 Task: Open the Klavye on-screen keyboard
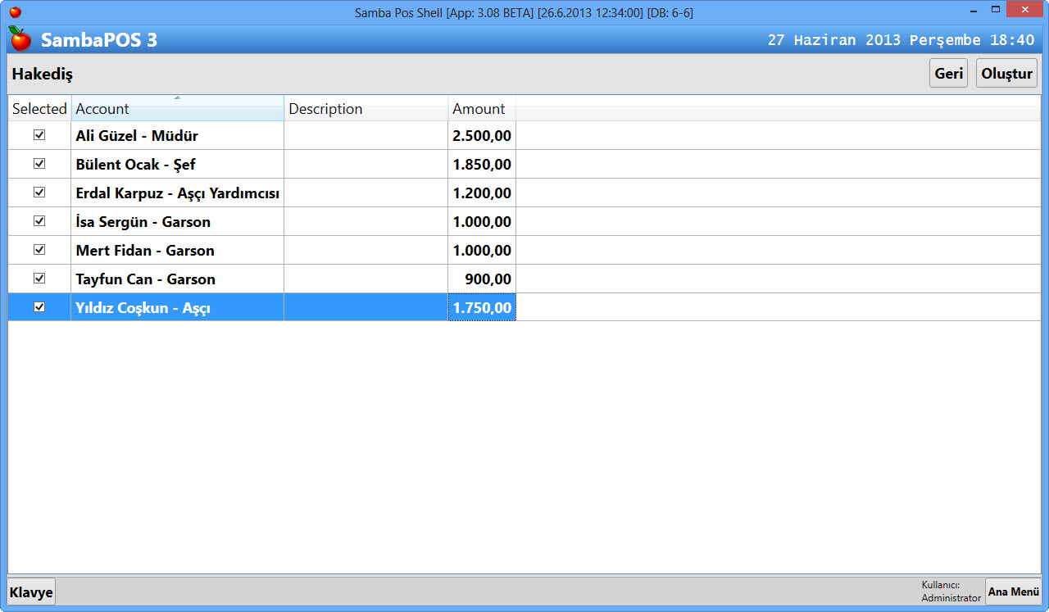coord(31,592)
